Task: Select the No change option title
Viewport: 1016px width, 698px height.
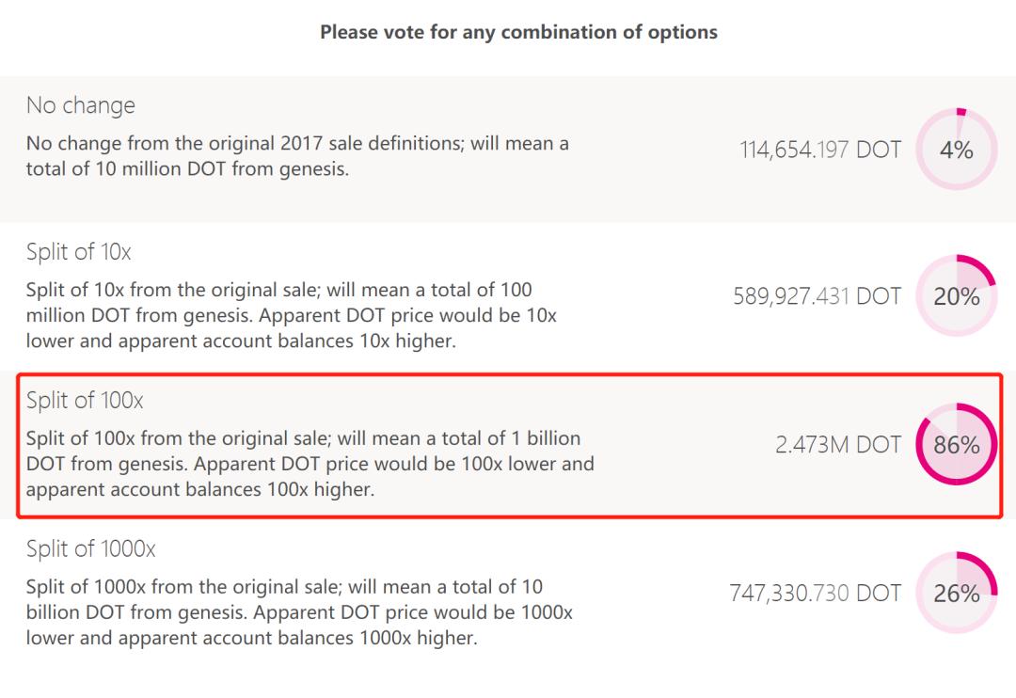Action: (81, 105)
